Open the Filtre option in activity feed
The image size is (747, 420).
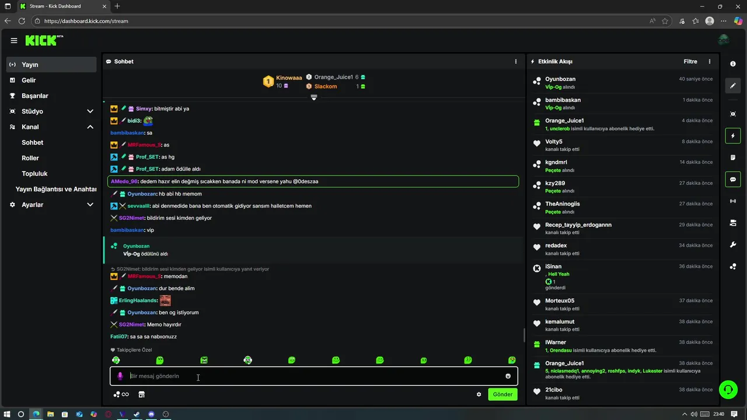tap(690, 61)
